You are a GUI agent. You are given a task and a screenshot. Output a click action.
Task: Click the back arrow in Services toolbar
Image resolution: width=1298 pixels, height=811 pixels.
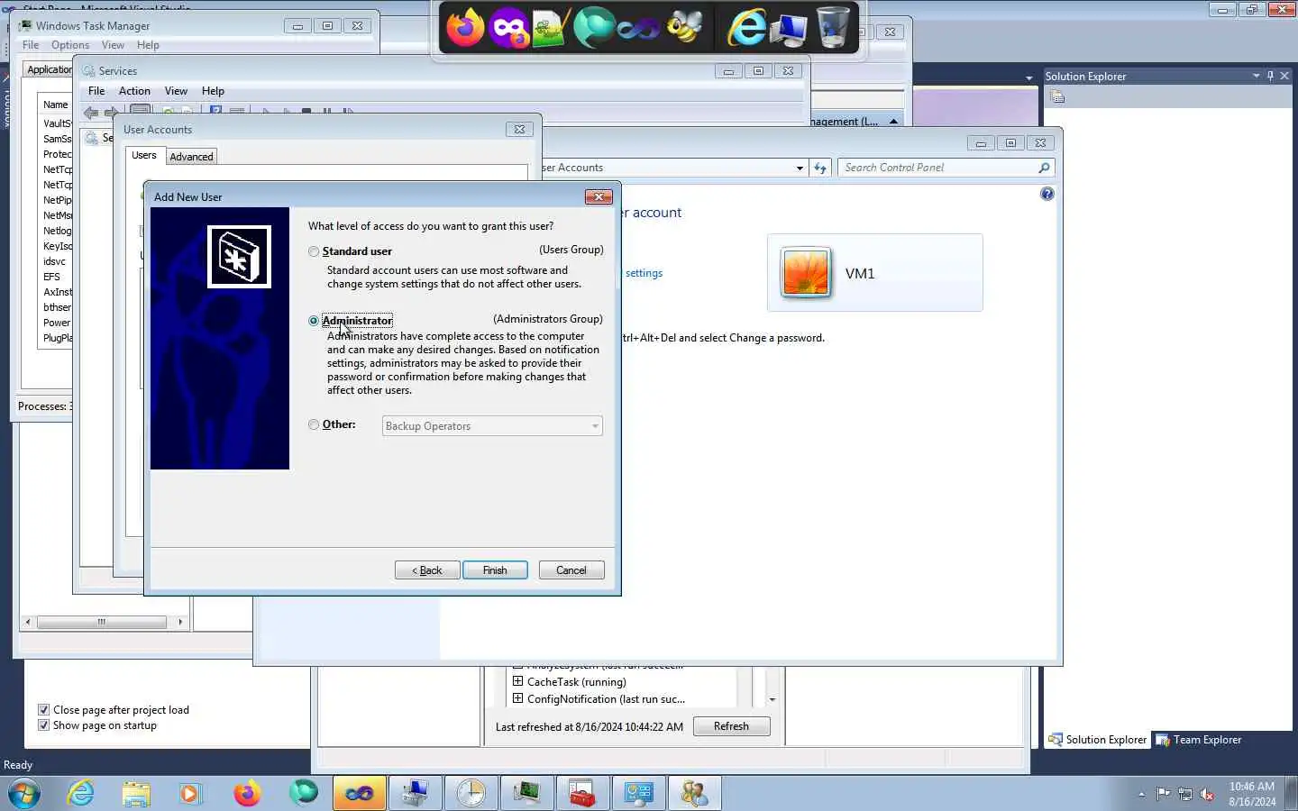pos(91,113)
